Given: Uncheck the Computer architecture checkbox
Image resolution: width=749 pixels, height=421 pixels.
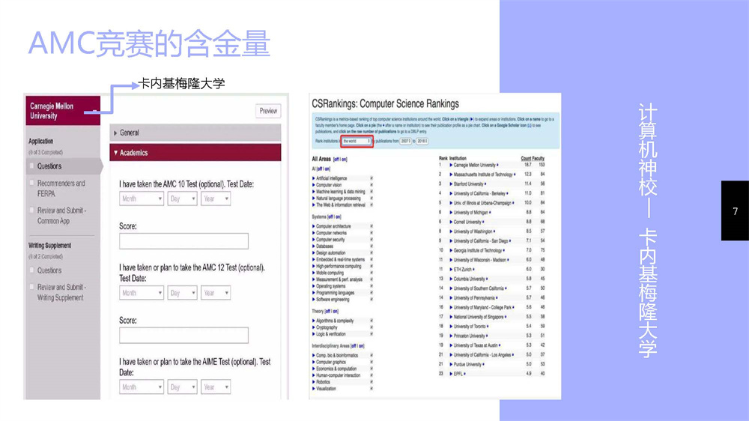Looking at the screenshot, I should [372, 226].
